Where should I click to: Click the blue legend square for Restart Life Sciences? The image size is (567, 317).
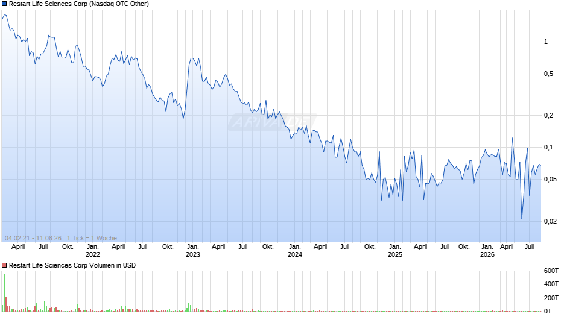pyautogui.click(x=4, y=4)
